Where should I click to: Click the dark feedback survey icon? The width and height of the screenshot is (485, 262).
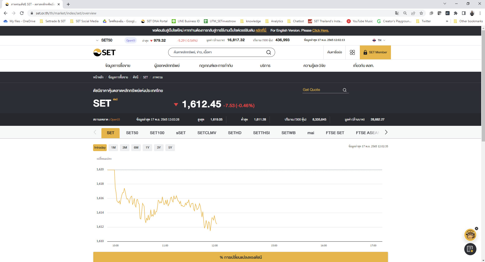470,249
